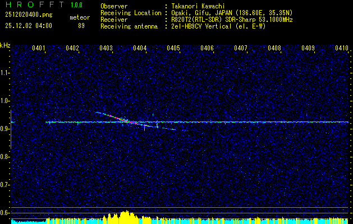The height and width of the screenshot is (224, 353).
Task: Click time marker 0402
Action: click(72, 48)
